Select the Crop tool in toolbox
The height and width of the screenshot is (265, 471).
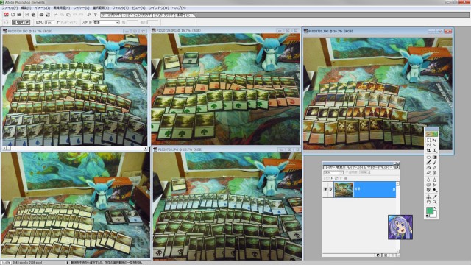pyautogui.click(x=428, y=150)
